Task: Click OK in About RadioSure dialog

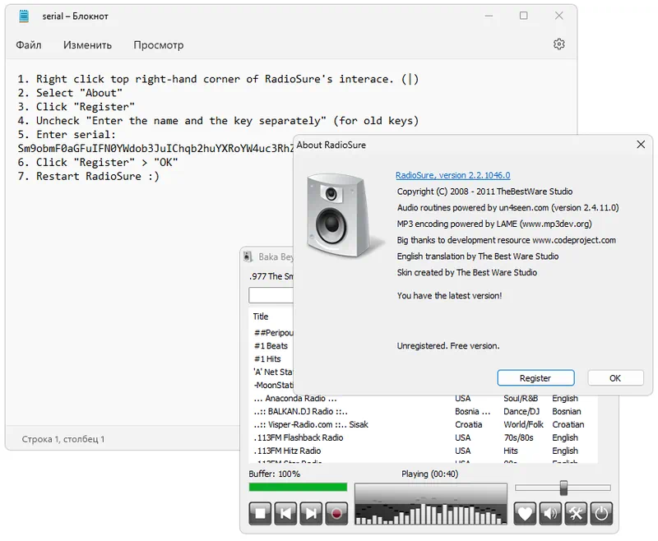Action: click(x=615, y=378)
